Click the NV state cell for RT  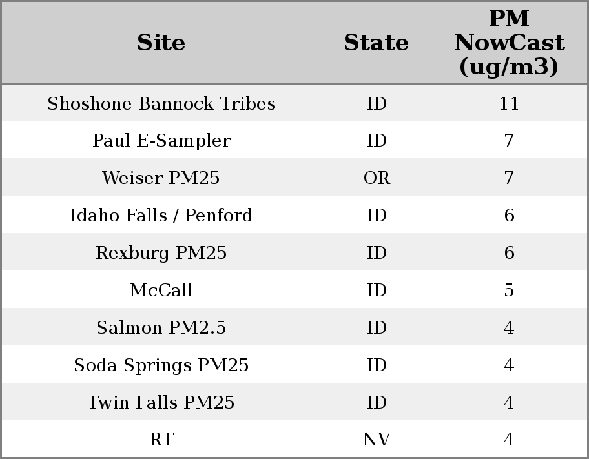377,440
